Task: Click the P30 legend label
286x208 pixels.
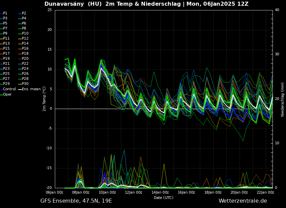Action: pyautogui.click(x=25, y=84)
